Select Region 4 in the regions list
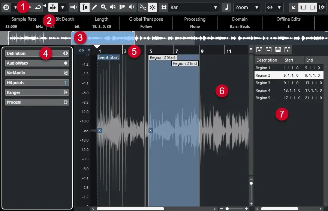 (x=289, y=90)
